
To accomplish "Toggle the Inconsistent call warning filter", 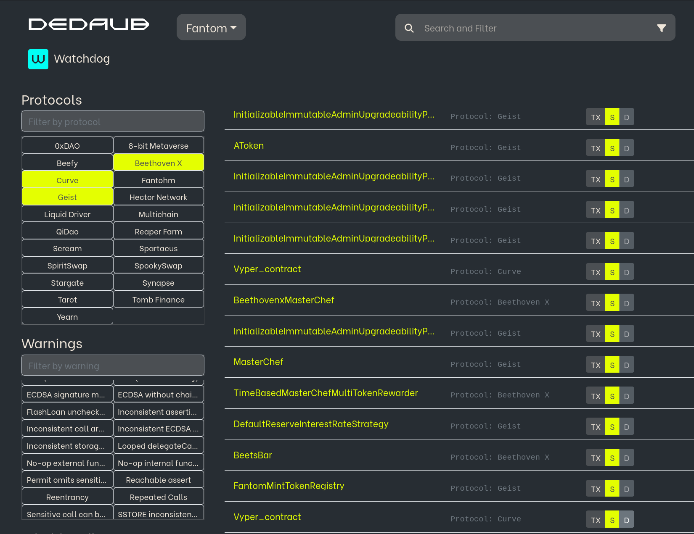I will pyautogui.click(x=67, y=429).
